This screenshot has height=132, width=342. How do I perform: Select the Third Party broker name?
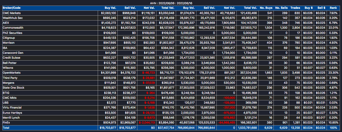(10, 78)
